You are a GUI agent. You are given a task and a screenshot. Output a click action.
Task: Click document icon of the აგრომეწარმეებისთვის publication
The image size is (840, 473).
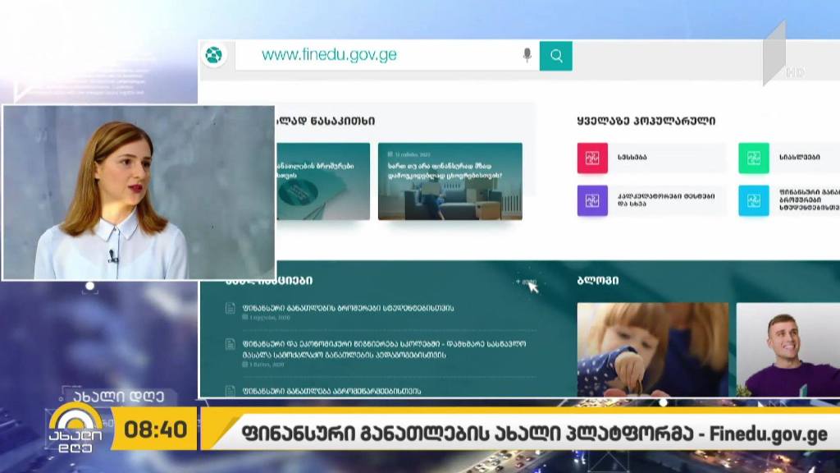(231, 391)
